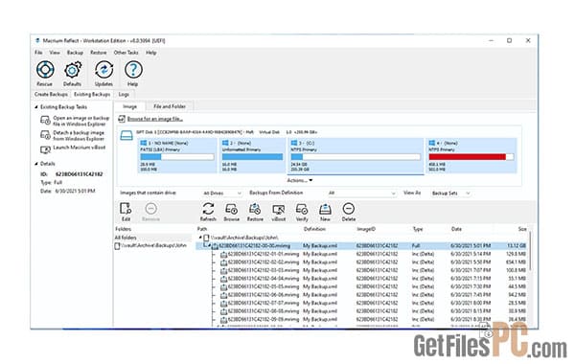Detach a backup image from Windows Explorer

(79, 136)
